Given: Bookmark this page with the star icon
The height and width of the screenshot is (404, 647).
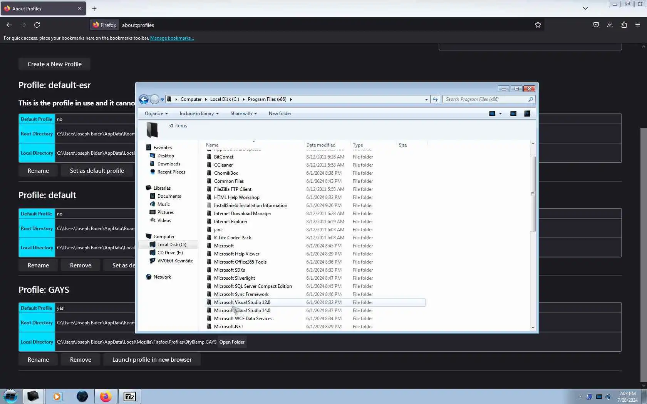Looking at the screenshot, I should (538, 25).
